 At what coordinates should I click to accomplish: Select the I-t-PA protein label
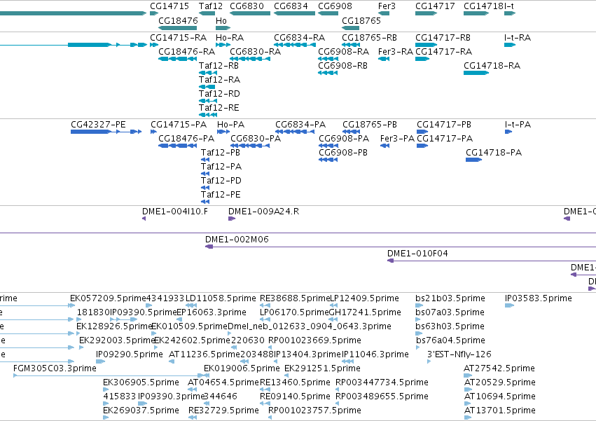click(518, 125)
